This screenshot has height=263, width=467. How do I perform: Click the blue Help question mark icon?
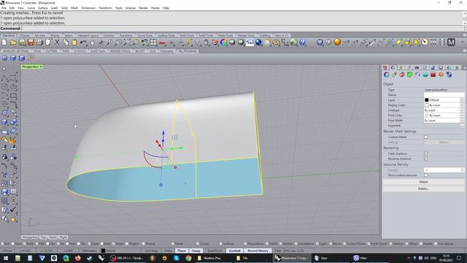tap(302, 42)
